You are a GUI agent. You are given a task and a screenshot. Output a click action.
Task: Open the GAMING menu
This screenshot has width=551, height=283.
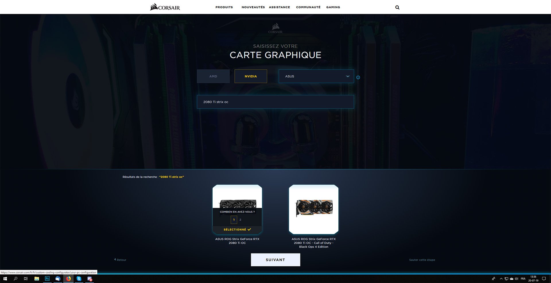point(333,7)
